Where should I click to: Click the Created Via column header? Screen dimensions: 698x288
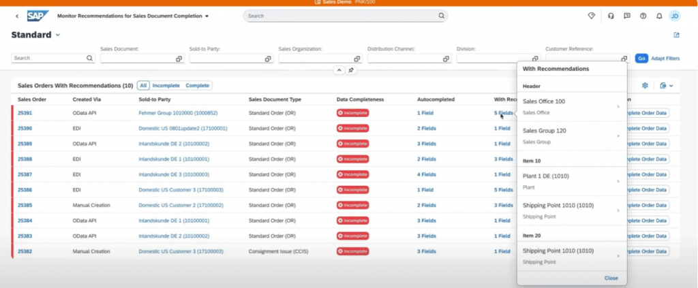tap(87, 99)
